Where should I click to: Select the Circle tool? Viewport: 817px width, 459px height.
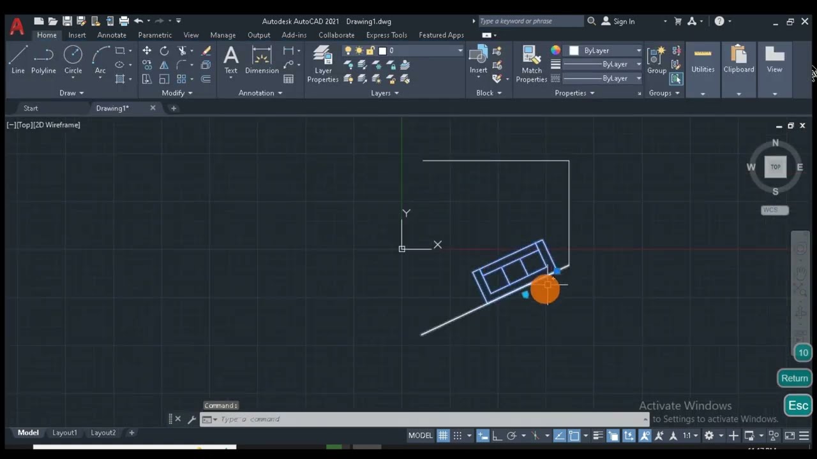[73, 61]
